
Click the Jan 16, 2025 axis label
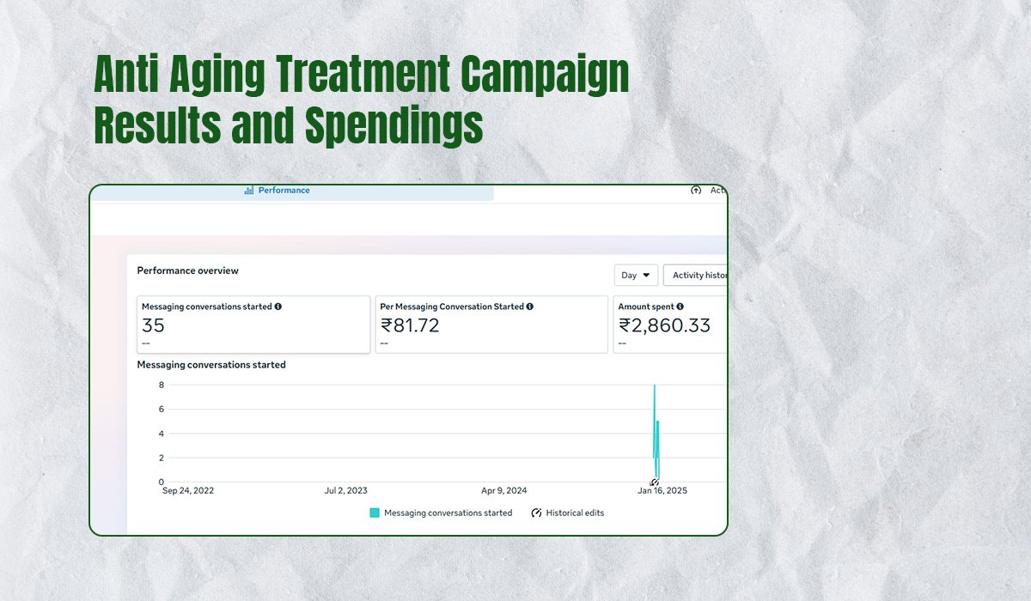point(662,491)
